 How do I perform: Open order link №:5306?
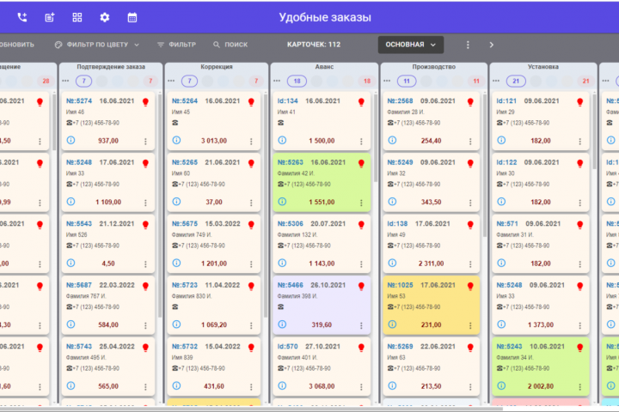[x=291, y=224]
